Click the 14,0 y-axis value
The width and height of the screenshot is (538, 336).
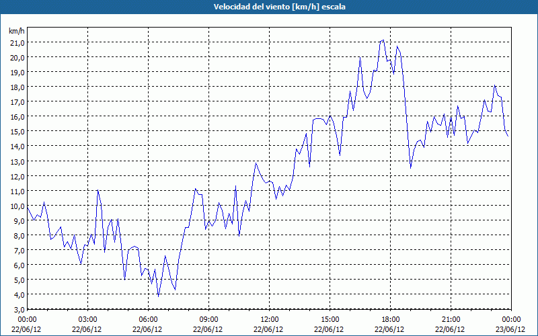pos(18,146)
